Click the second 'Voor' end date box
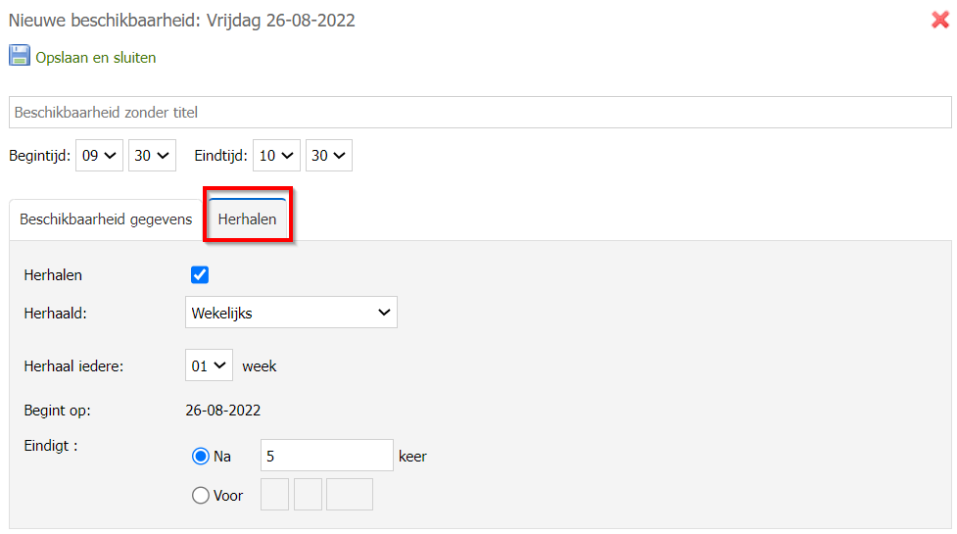The image size is (957, 534). click(x=308, y=495)
